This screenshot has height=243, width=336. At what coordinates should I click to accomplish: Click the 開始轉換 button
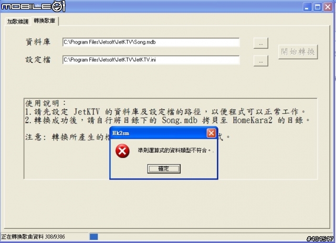(x=298, y=51)
